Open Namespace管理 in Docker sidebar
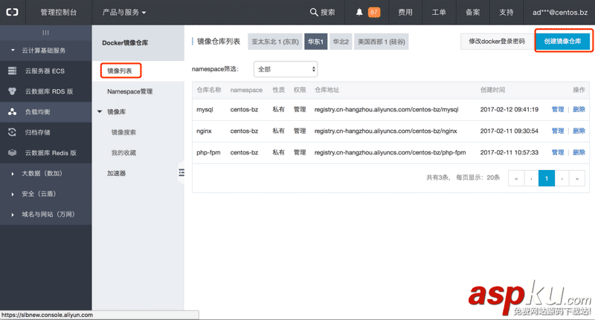Image resolution: width=595 pixels, height=320 pixels. (129, 91)
